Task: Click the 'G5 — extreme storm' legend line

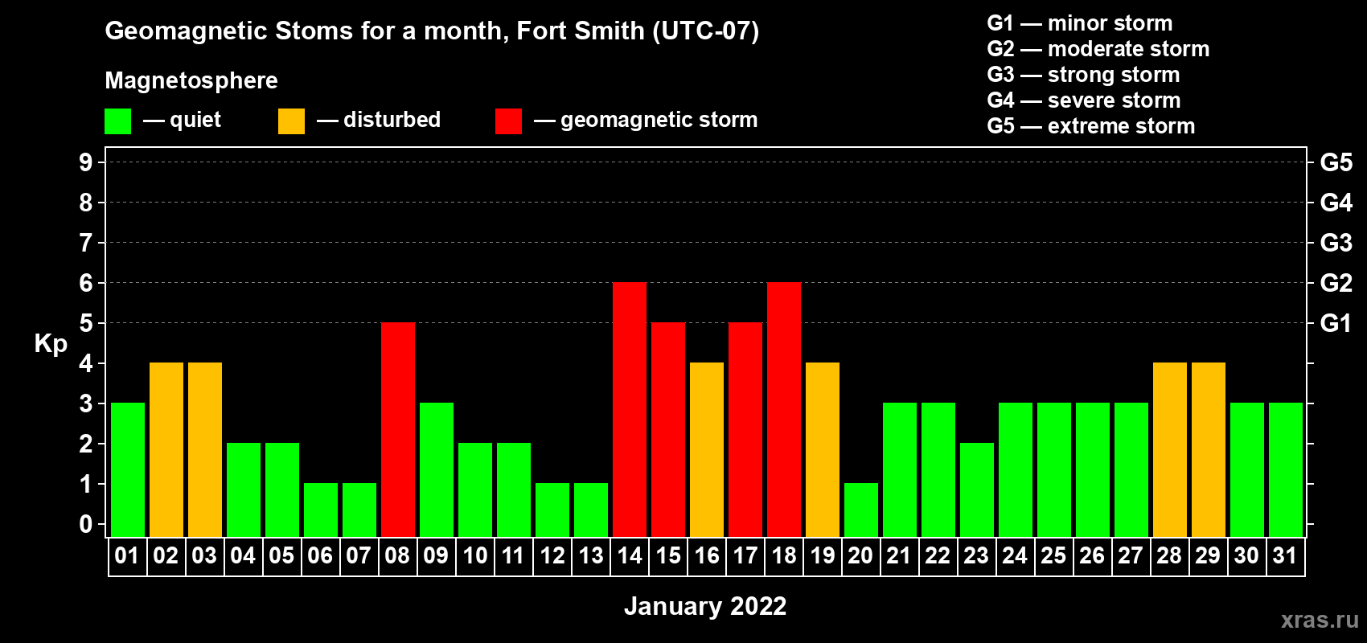Action: point(1091,126)
